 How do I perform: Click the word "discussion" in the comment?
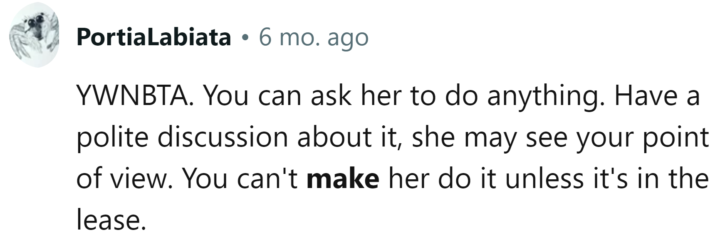223,137
